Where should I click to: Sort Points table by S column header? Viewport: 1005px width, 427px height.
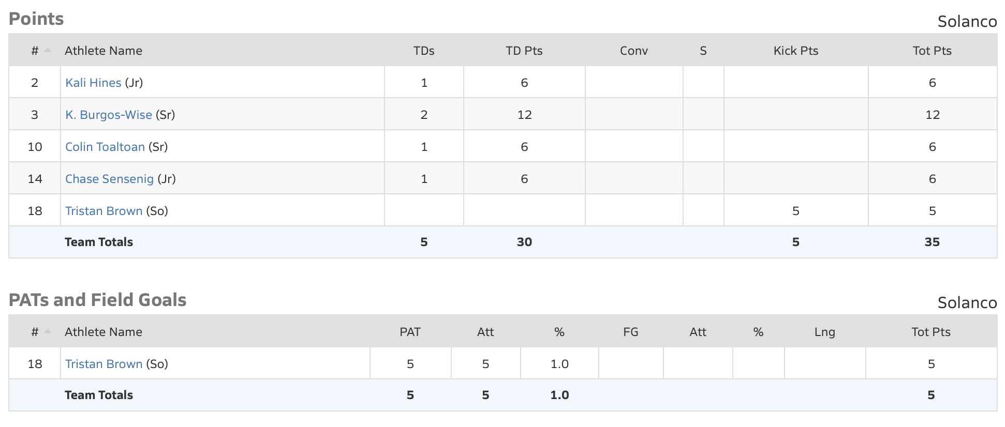(x=703, y=51)
